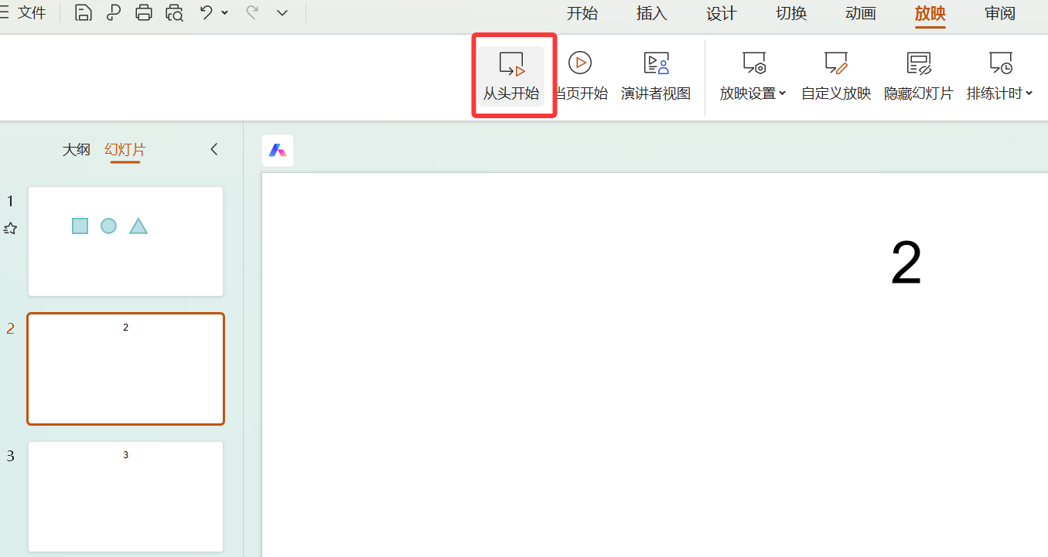This screenshot has height=557, width=1048.
Task: Switch to the 开始 tab
Action: (582, 14)
